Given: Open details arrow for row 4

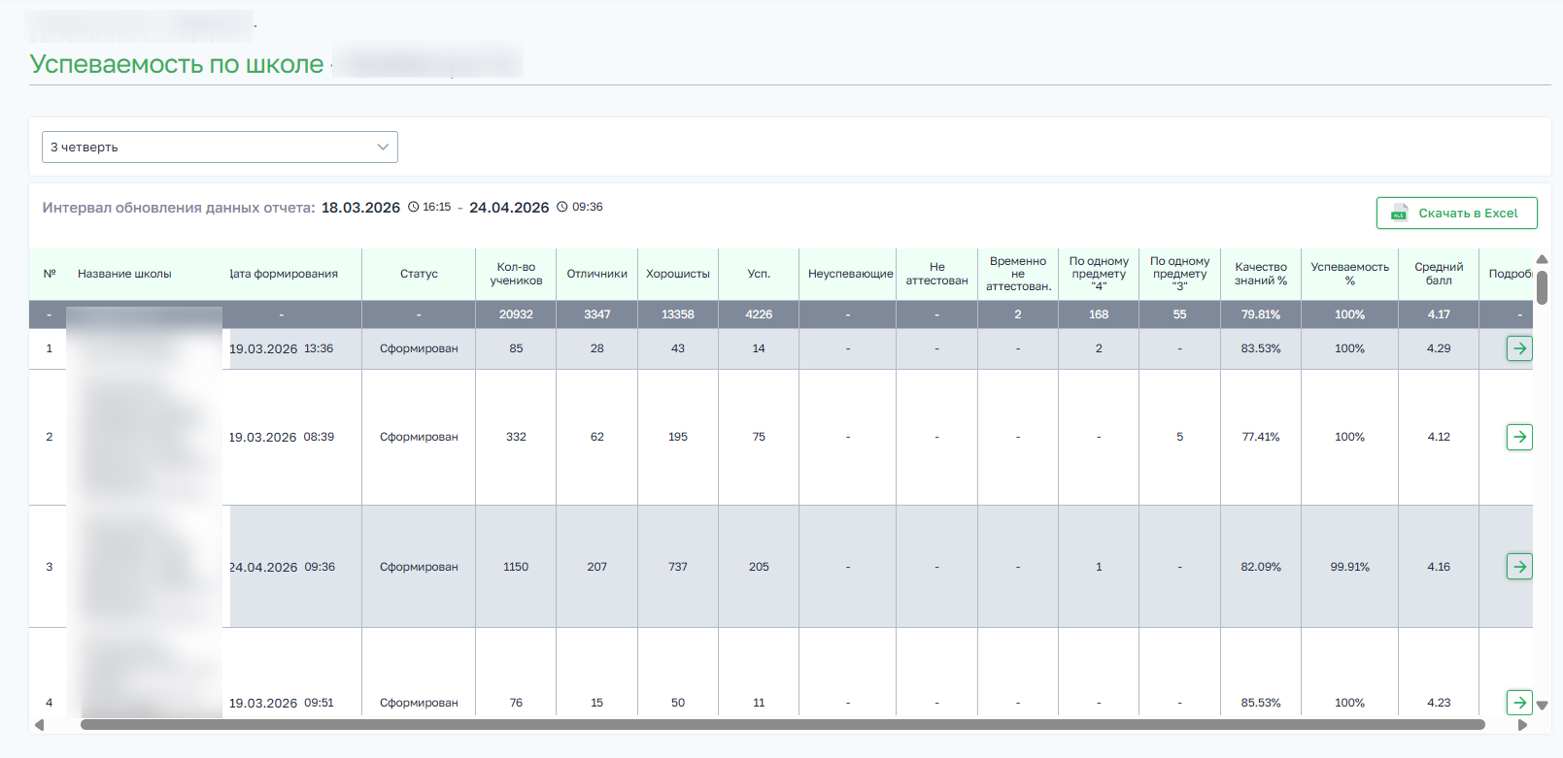Looking at the screenshot, I should 1519,703.
